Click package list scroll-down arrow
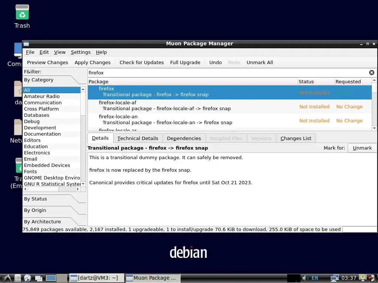This screenshot has width=378, height=283. (x=374, y=128)
